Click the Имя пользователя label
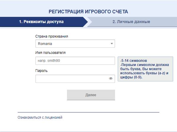The width and height of the screenshot is (177, 132). click(x=50, y=53)
